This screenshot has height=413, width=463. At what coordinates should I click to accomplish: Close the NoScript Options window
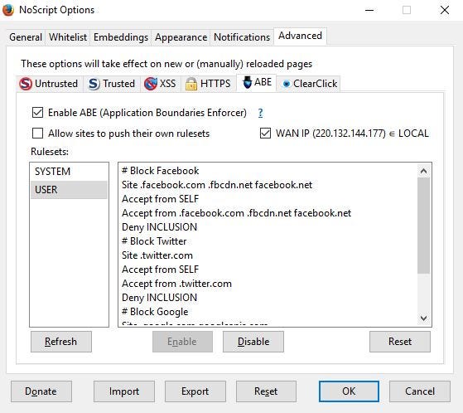click(445, 10)
